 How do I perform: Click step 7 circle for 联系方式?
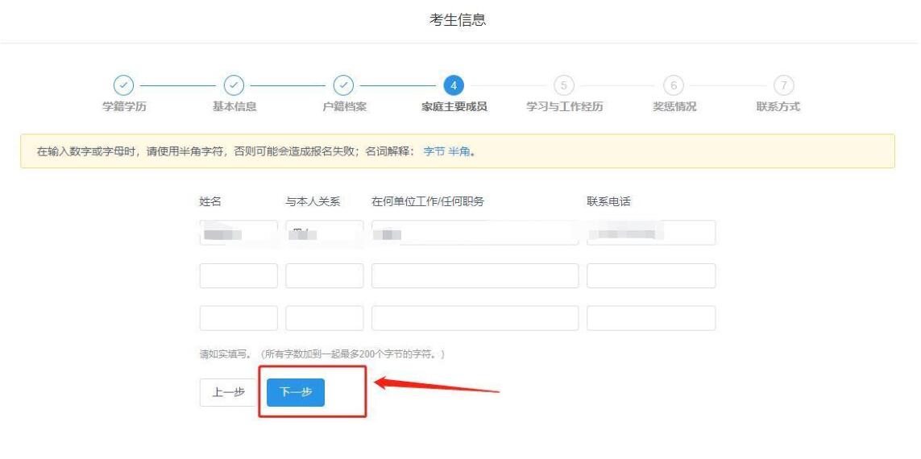[x=783, y=85]
